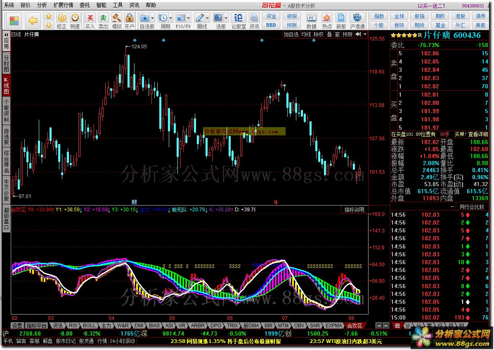494x350 pixels.
Task: Click the jump-to-end arrow on chart toolbar
Action: pos(358,34)
